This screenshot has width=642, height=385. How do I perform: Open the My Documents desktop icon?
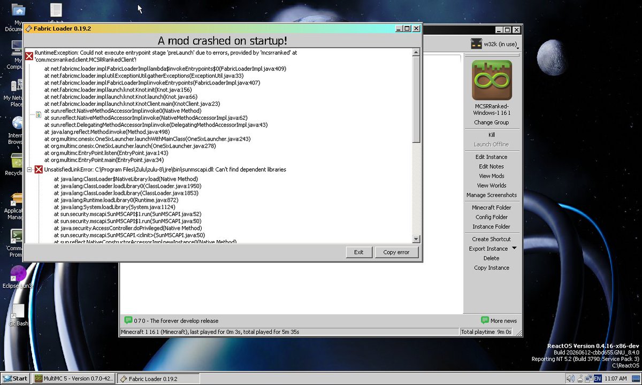click(17, 11)
